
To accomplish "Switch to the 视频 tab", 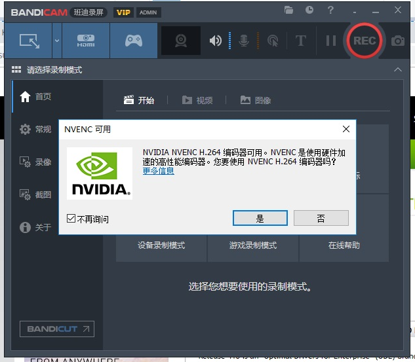I will click(x=197, y=100).
